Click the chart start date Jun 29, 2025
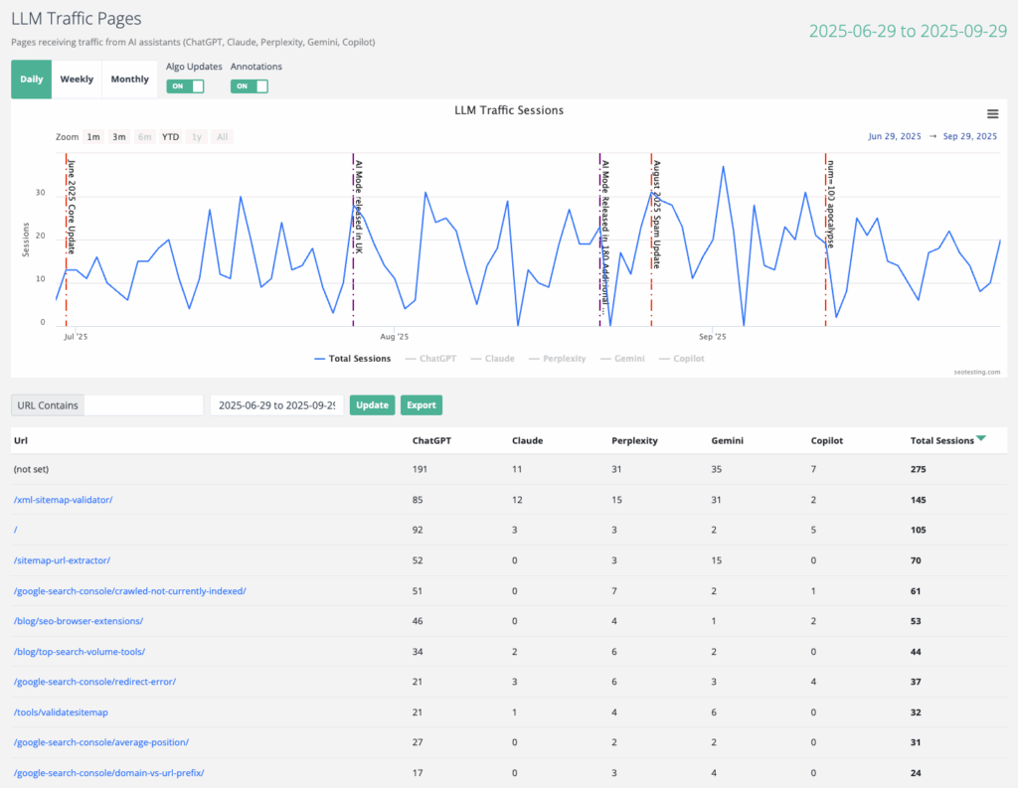This screenshot has width=1018, height=788. coord(895,137)
